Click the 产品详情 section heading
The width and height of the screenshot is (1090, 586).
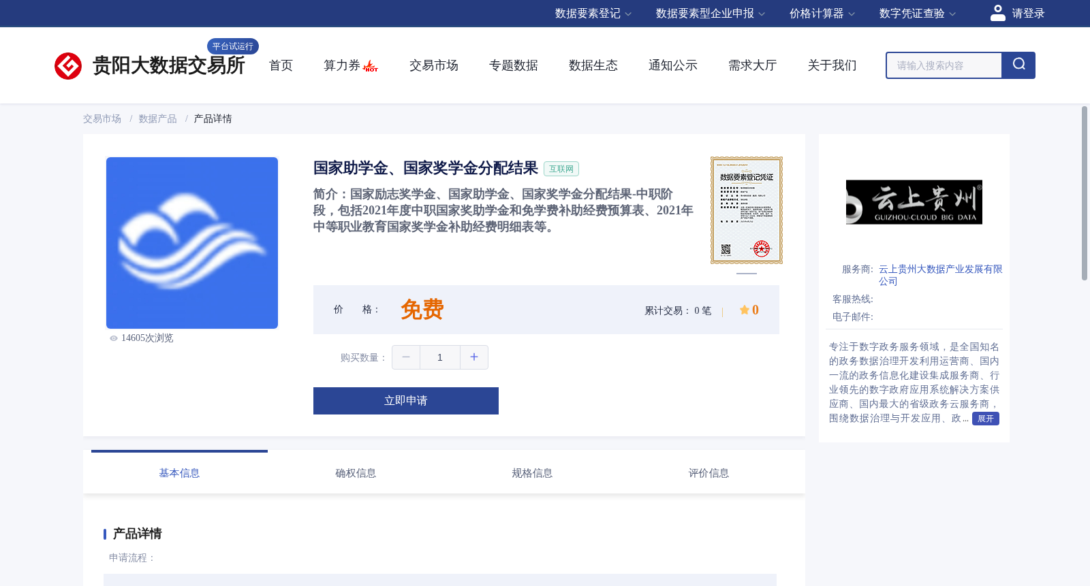coord(137,534)
